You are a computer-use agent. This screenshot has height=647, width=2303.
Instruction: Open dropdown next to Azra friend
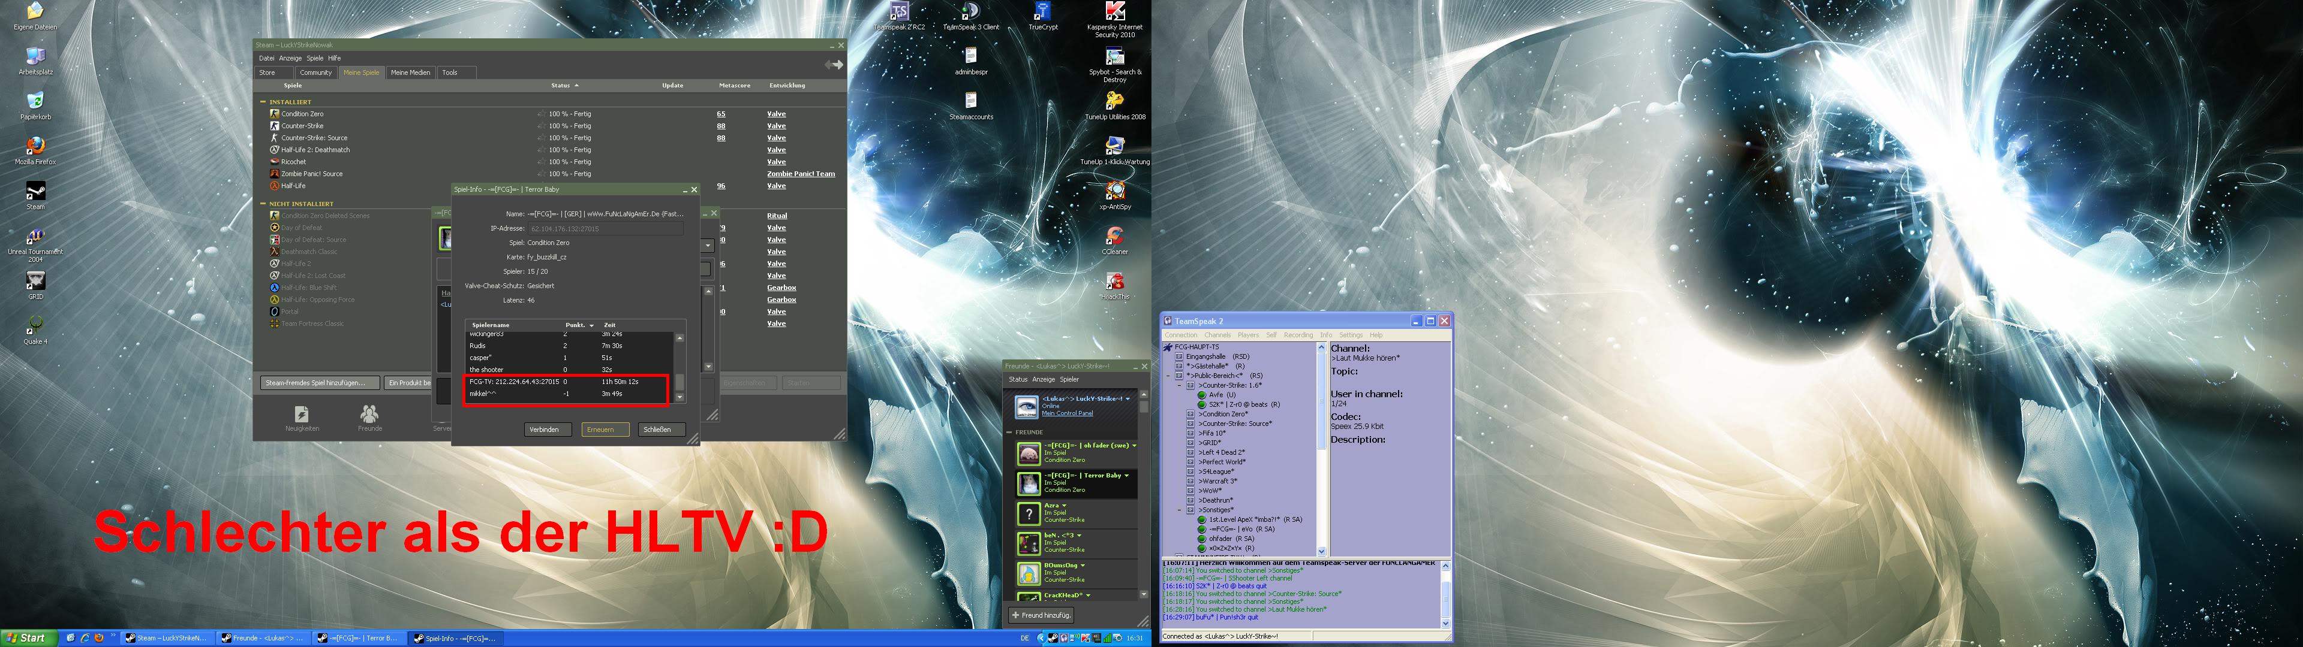pos(1064,506)
